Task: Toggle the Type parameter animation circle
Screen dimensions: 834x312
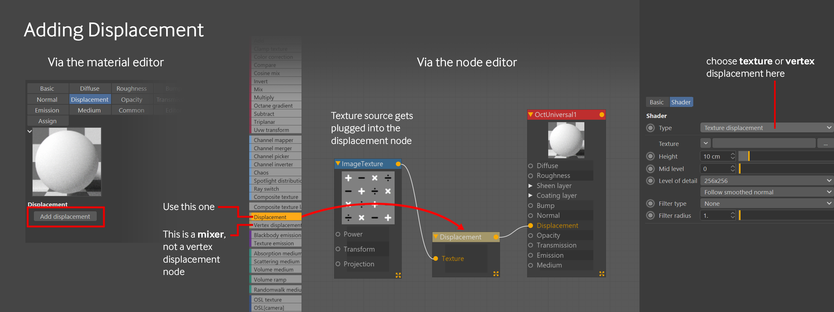Action: tap(650, 128)
